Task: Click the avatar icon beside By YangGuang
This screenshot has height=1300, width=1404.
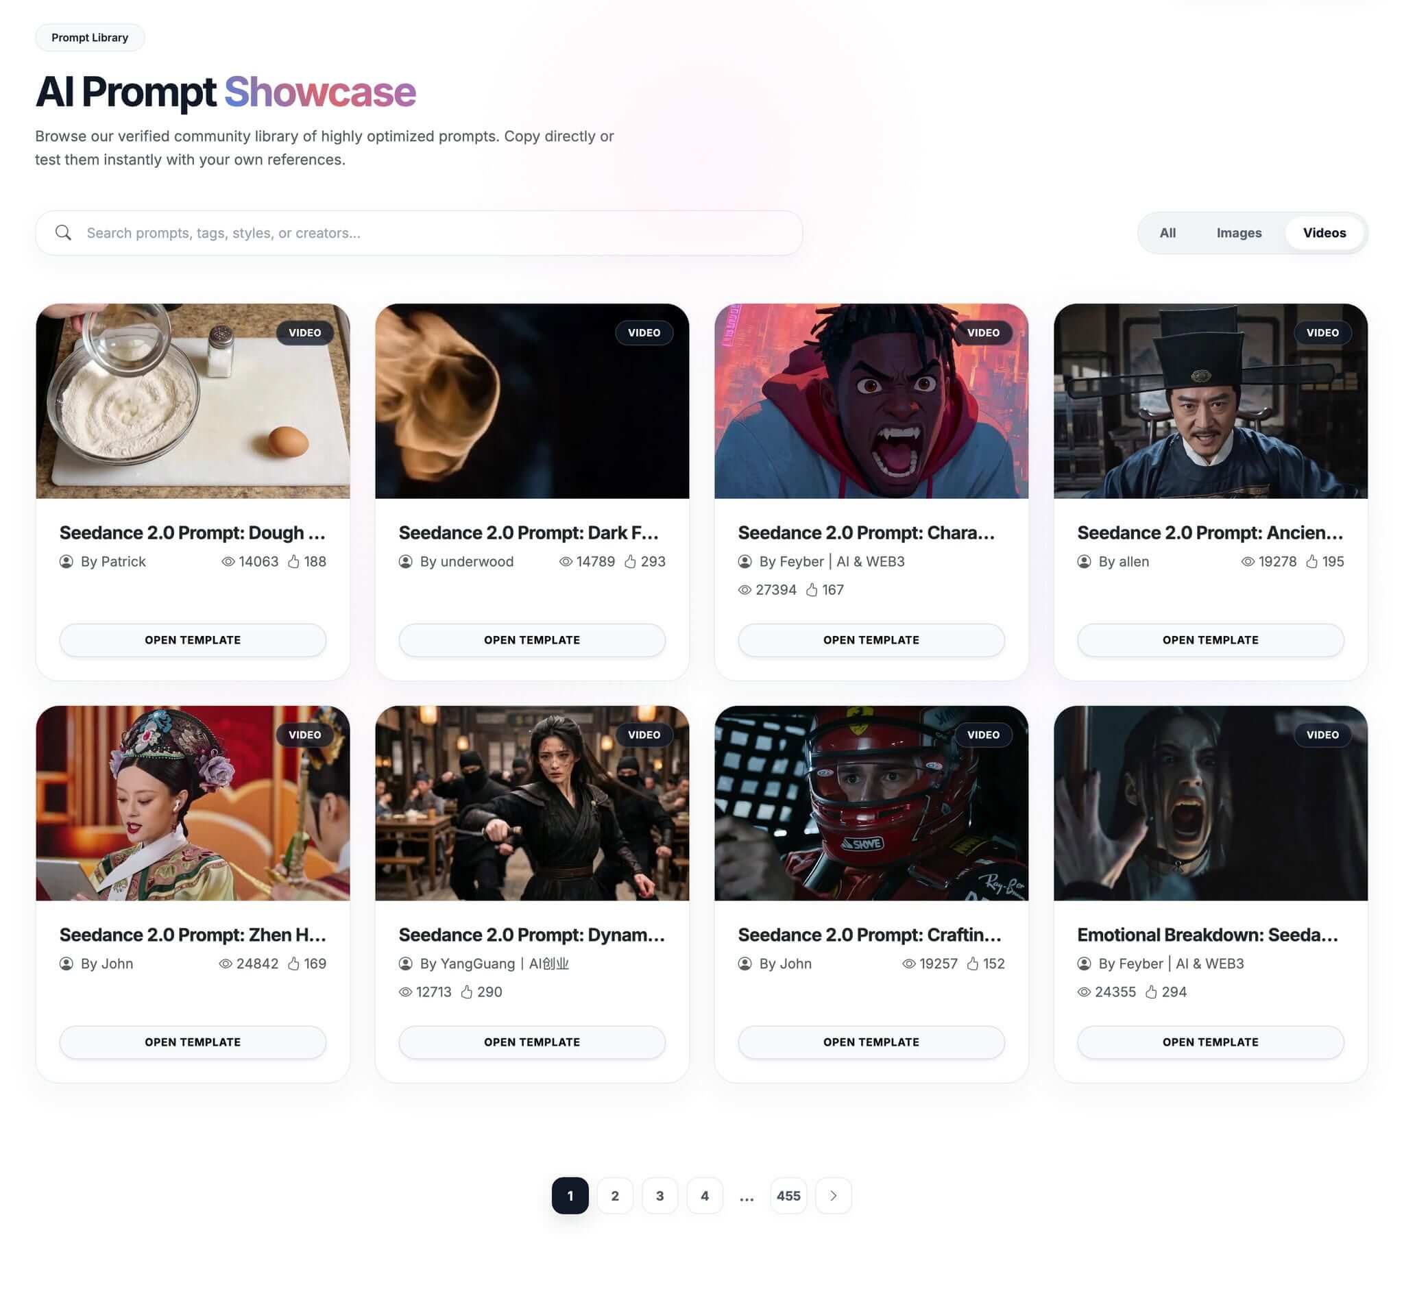Action: (405, 964)
